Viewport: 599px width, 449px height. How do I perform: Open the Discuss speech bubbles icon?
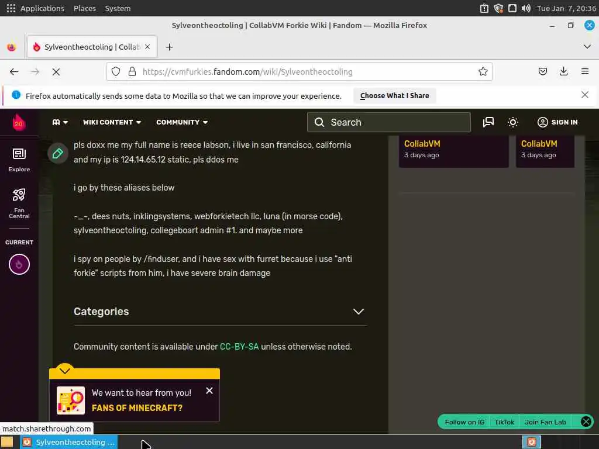488,122
